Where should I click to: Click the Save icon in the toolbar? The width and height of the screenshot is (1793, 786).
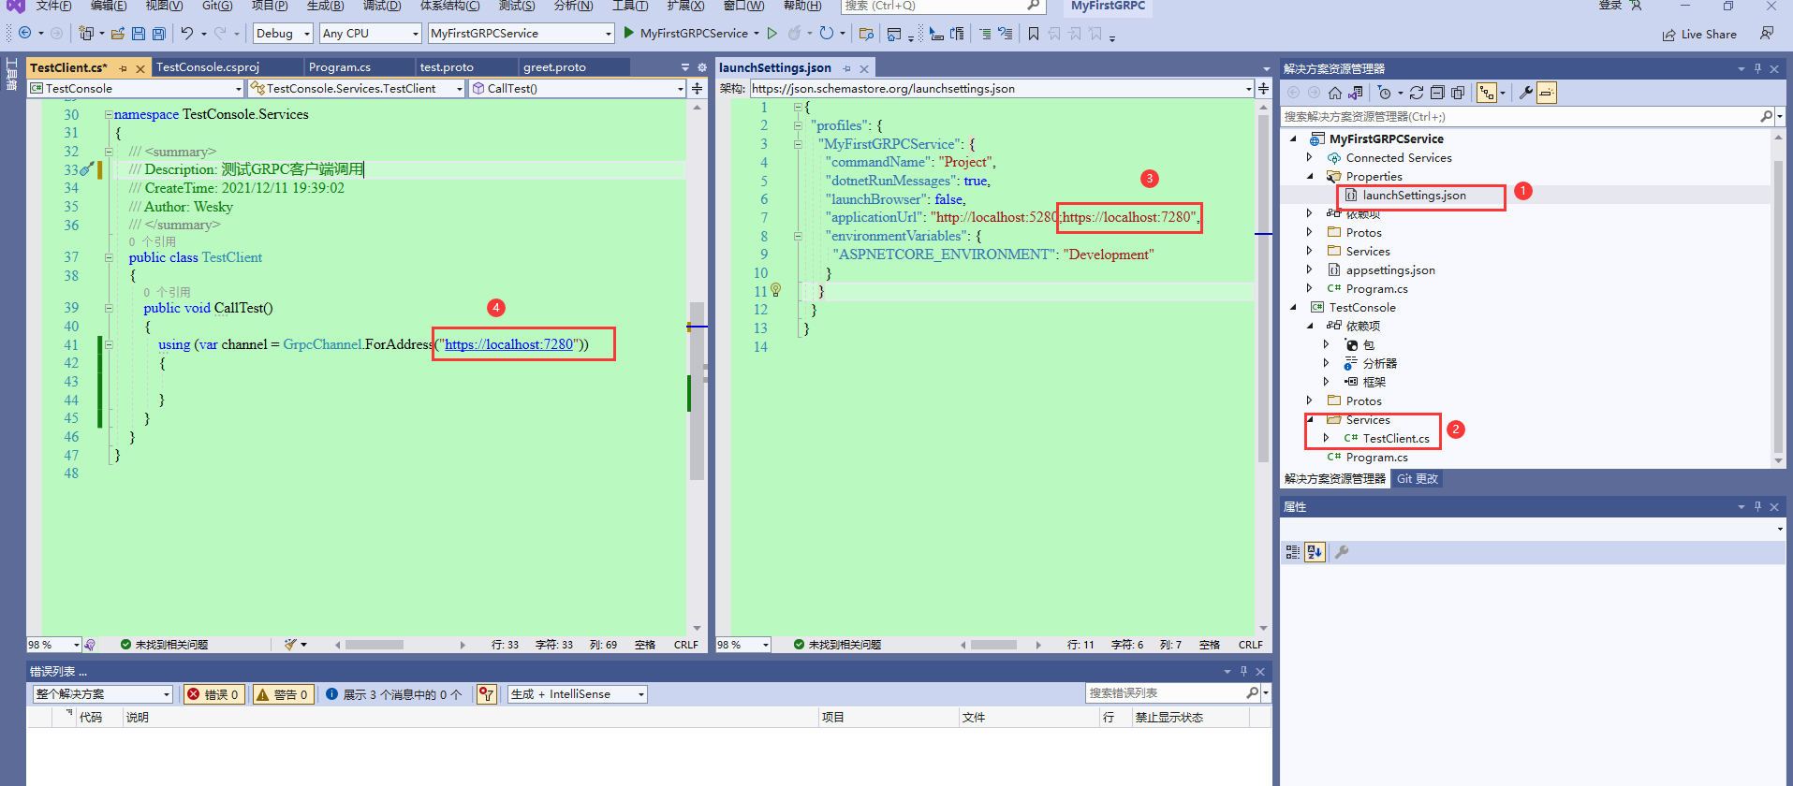click(x=139, y=34)
